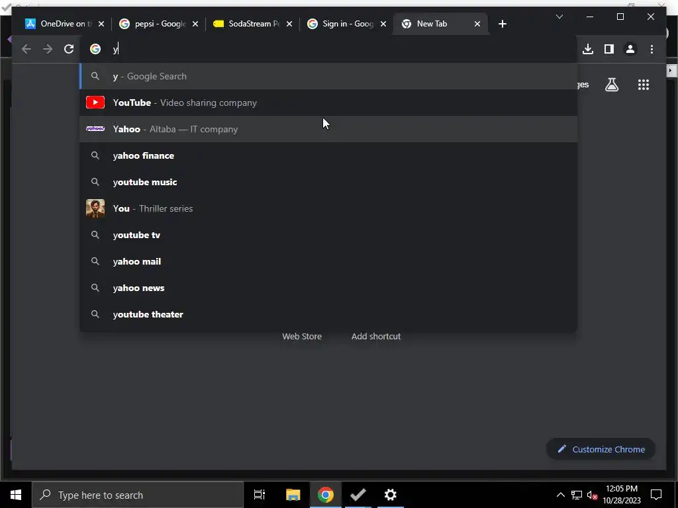The width and height of the screenshot is (678, 508).
Task: Open the notification center icon
Action: (x=656, y=495)
